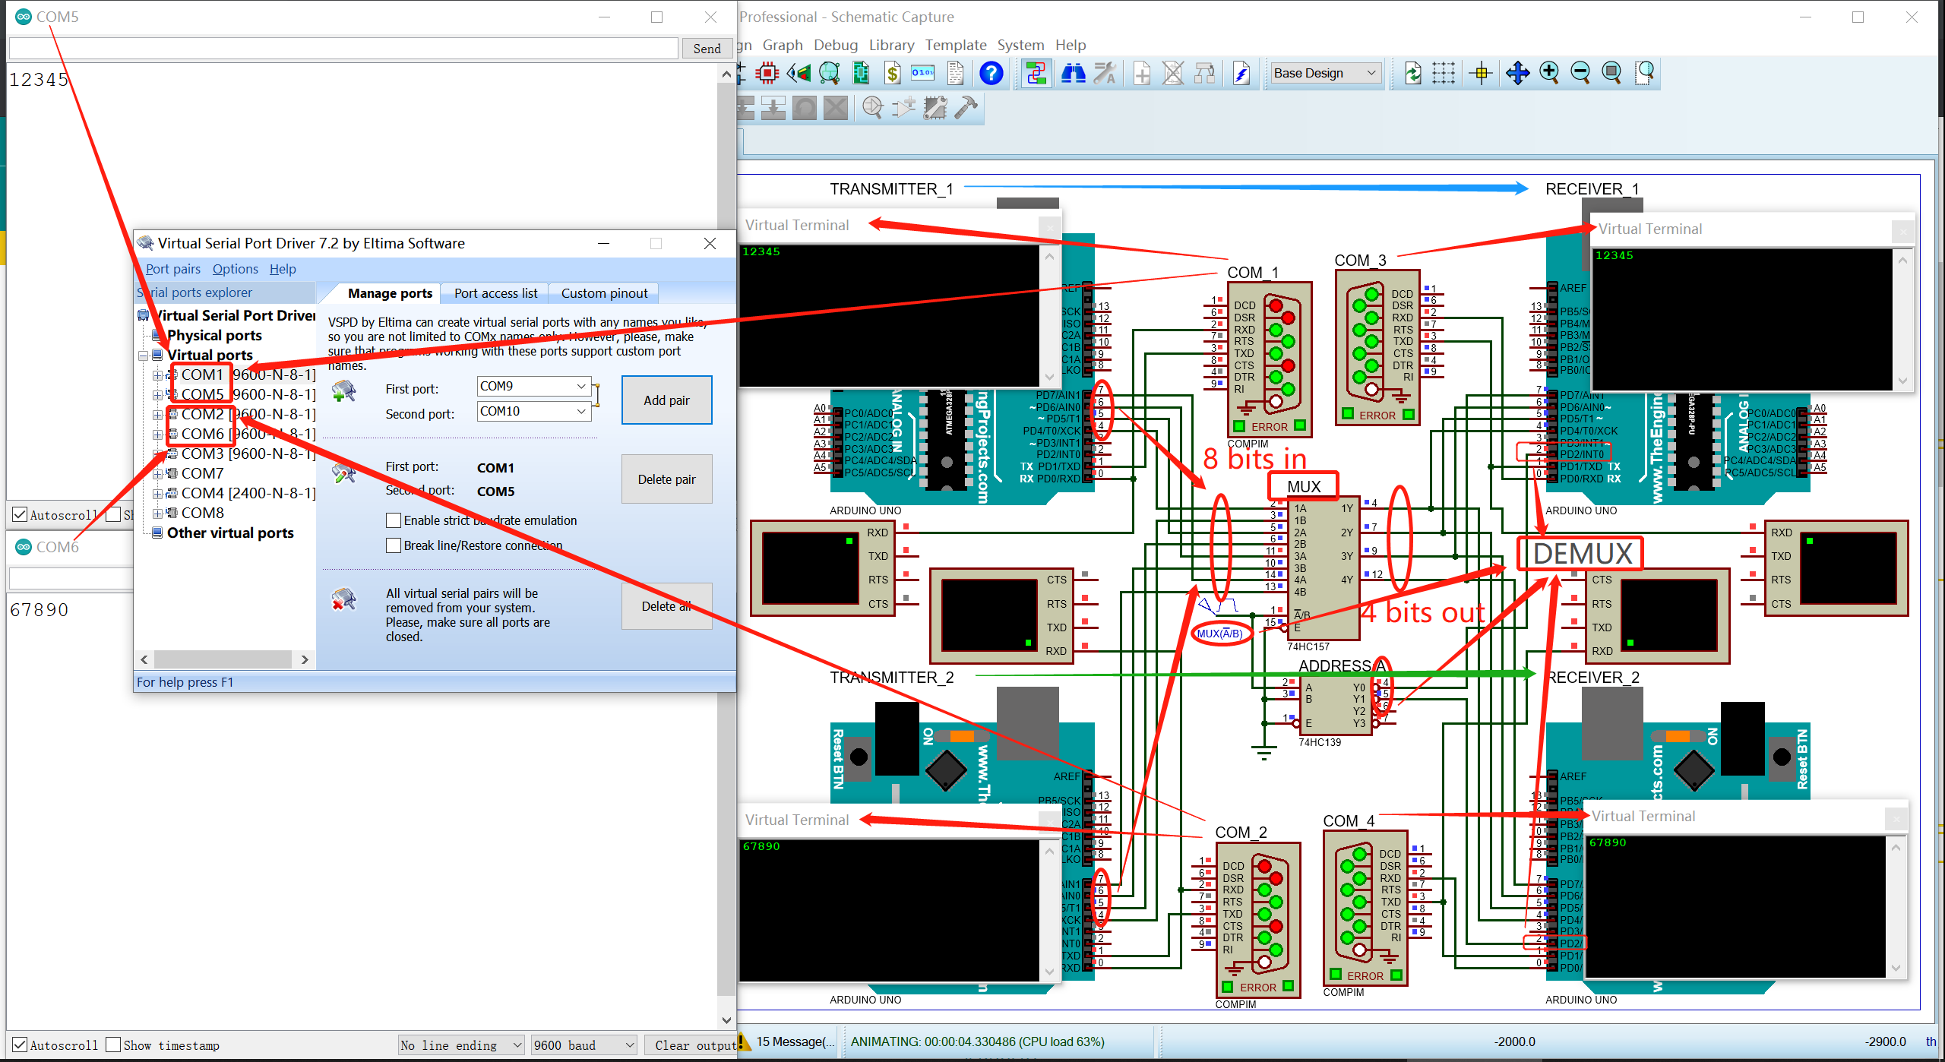Click the Pan blue arrows icon
Image resolution: width=1945 pixels, height=1062 pixels.
coord(1517,73)
